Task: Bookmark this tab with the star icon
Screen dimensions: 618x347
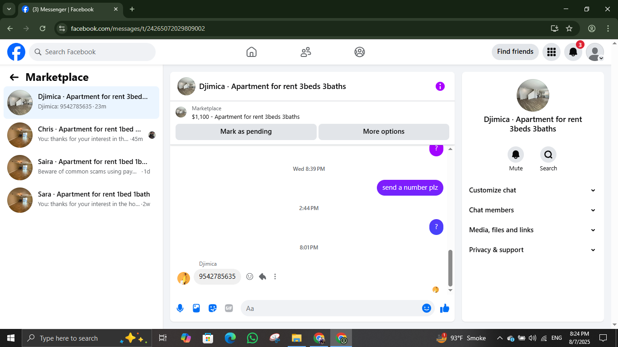Action: [569, 28]
